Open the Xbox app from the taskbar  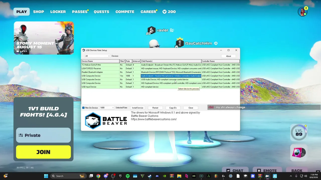click(x=201, y=176)
